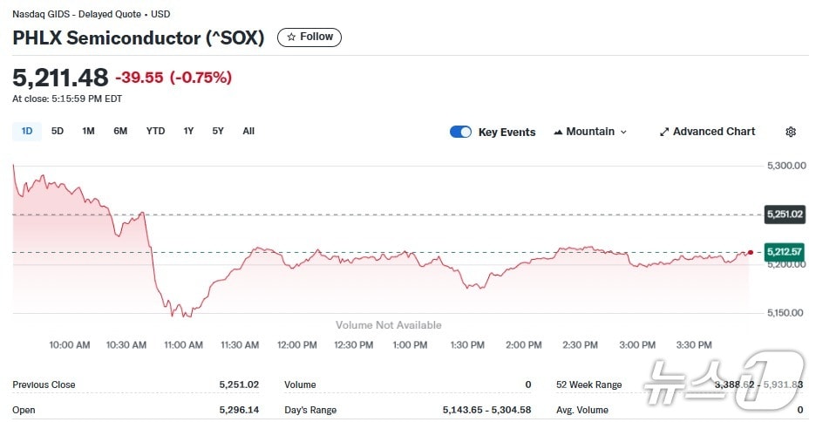816x422 pixels.
Task: Click the Follow star button
Action: pos(309,37)
